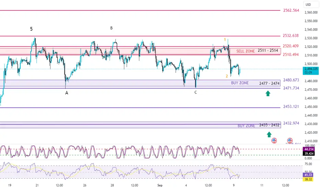Screen dimensions: 320x189
Task: Click the stochastic value label 44.214
Action: tap(309, 149)
